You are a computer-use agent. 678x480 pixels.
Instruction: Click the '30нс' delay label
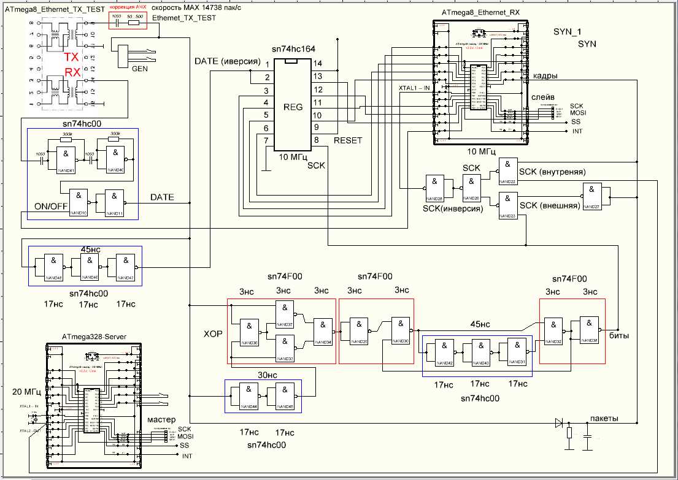coord(266,374)
